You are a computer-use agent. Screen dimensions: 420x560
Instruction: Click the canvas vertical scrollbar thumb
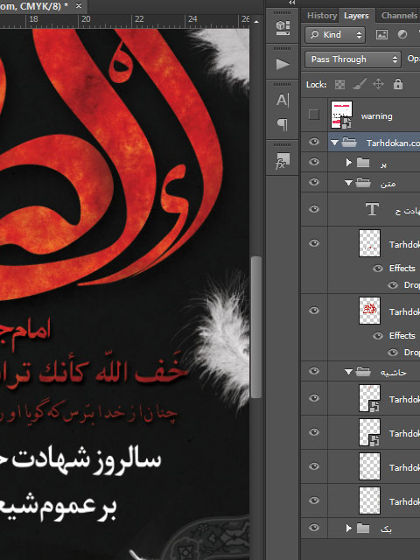coord(256,327)
